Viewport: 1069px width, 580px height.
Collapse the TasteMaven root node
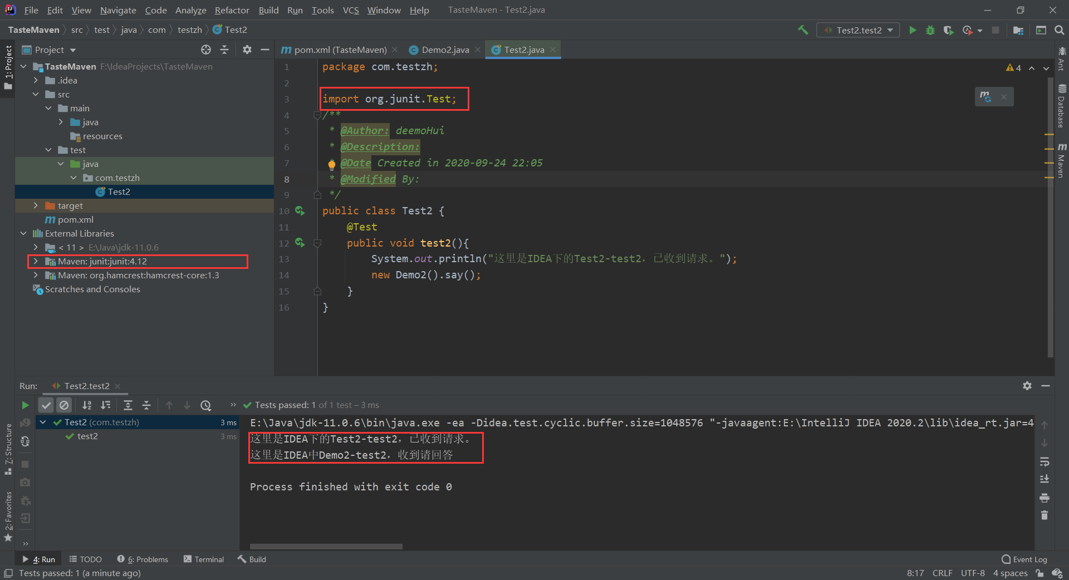tap(24, 67)
